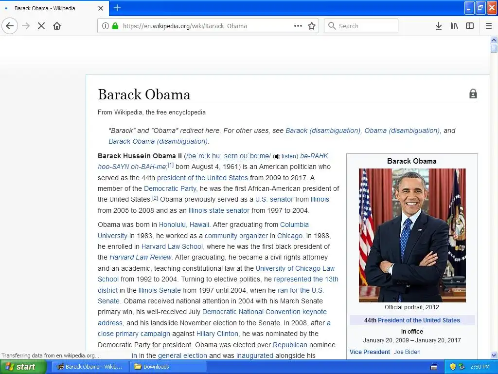Open the Obama (disambiguation) link

click(402, 131)
